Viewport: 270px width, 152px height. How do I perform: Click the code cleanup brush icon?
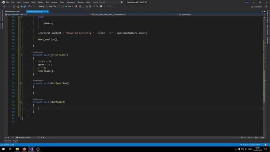41,138
